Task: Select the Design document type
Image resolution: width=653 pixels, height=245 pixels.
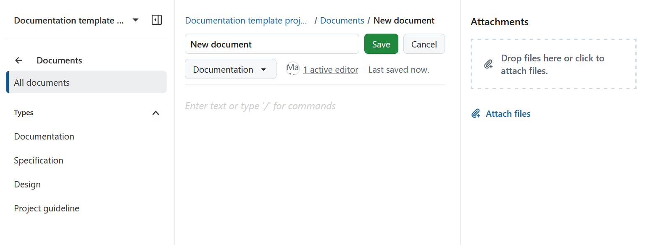Action: point(27,184)
